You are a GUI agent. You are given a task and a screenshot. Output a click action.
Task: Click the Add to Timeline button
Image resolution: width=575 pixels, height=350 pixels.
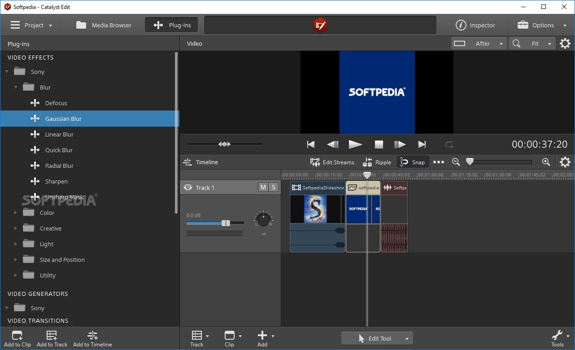(x=92, y=339)
